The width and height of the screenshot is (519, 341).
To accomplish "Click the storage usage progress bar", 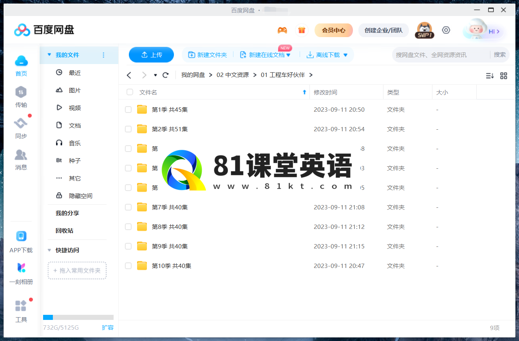I will 78,318.
